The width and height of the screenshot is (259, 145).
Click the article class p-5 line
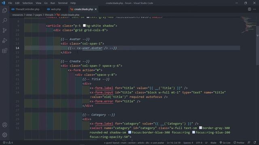click(82, 26)
